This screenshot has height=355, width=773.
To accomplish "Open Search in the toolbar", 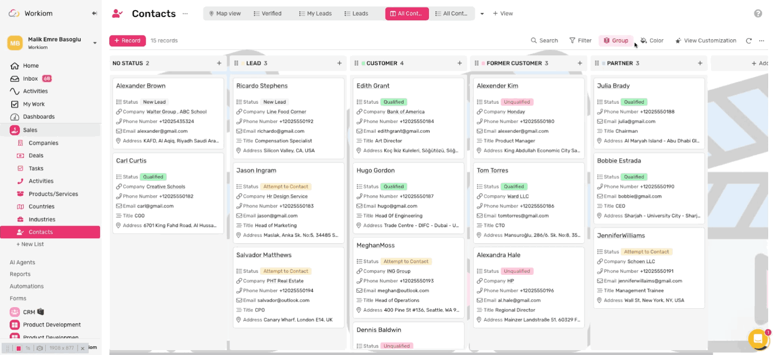I will 544,40.
